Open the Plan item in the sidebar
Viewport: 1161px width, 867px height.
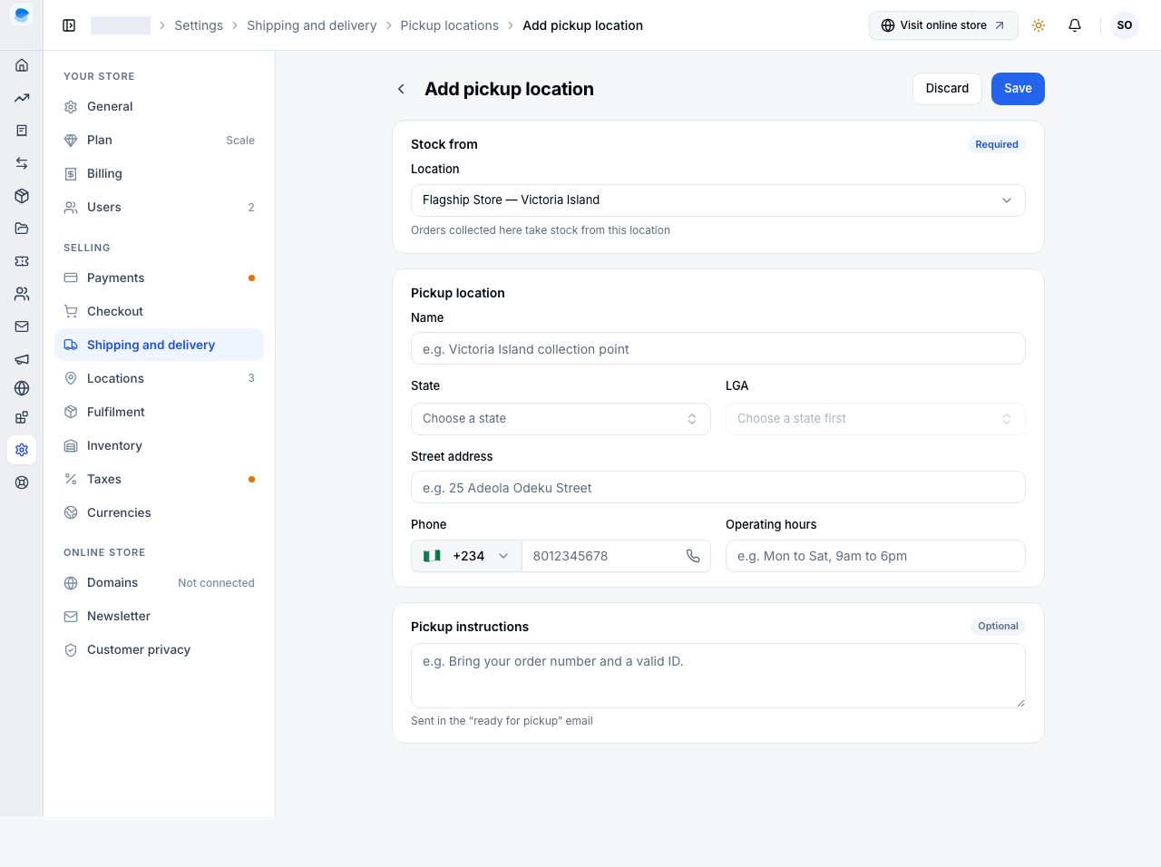click(x=160, y=141)
